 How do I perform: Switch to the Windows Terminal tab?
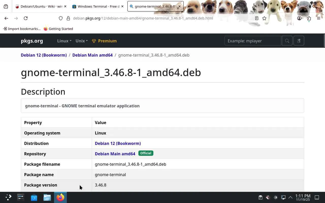[98, 6]
